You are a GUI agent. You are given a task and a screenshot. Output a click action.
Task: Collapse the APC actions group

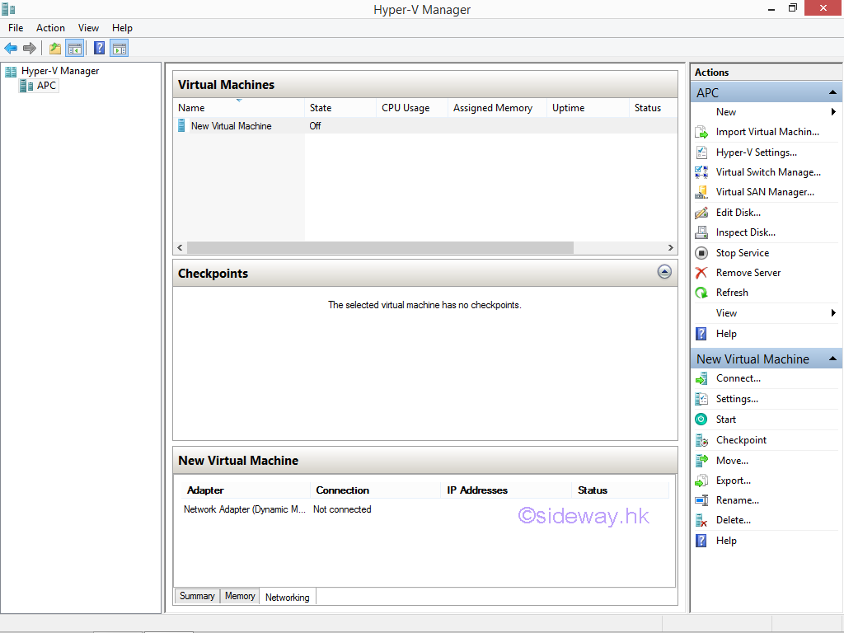832,92
